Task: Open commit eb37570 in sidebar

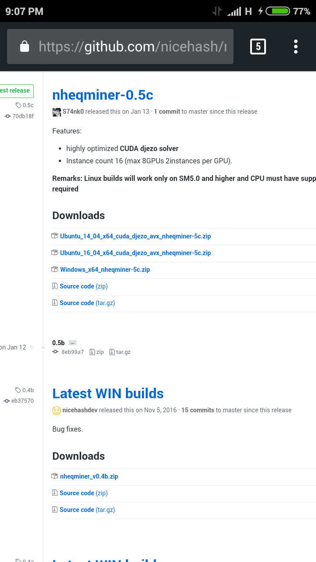Action: coord(22,400)
